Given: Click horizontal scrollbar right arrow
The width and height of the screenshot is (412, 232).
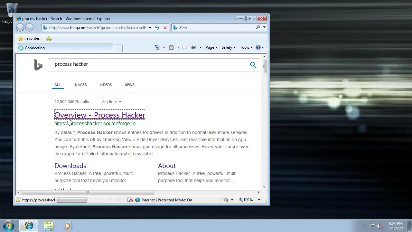Looking at the screenshot, I should (x=258, y=192).
